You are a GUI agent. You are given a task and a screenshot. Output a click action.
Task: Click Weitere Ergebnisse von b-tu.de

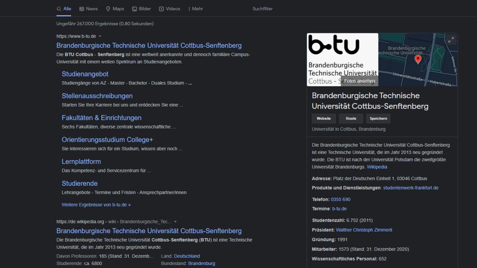pyautogui.click(x=96, y=205)
